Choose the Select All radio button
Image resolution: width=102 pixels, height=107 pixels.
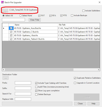pos(3,16)
